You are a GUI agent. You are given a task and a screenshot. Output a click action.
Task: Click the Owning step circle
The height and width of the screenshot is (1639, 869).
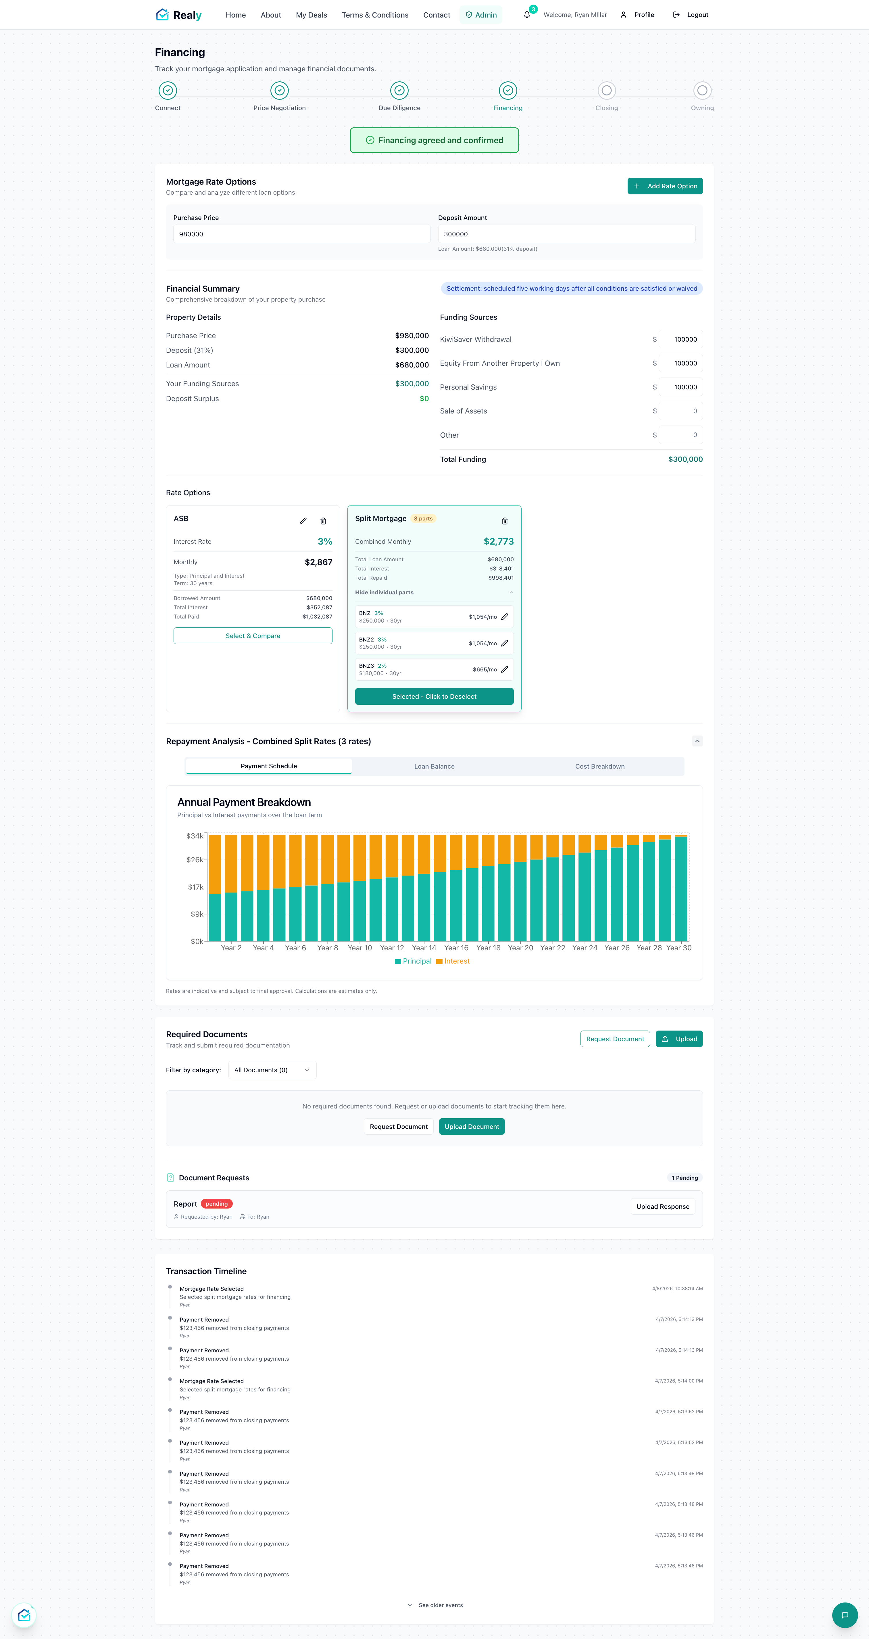click(x=702, y=90)
